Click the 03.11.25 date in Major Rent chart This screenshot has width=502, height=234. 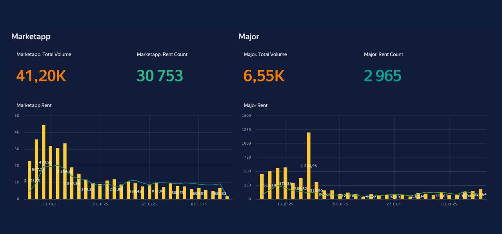point(449,204)
